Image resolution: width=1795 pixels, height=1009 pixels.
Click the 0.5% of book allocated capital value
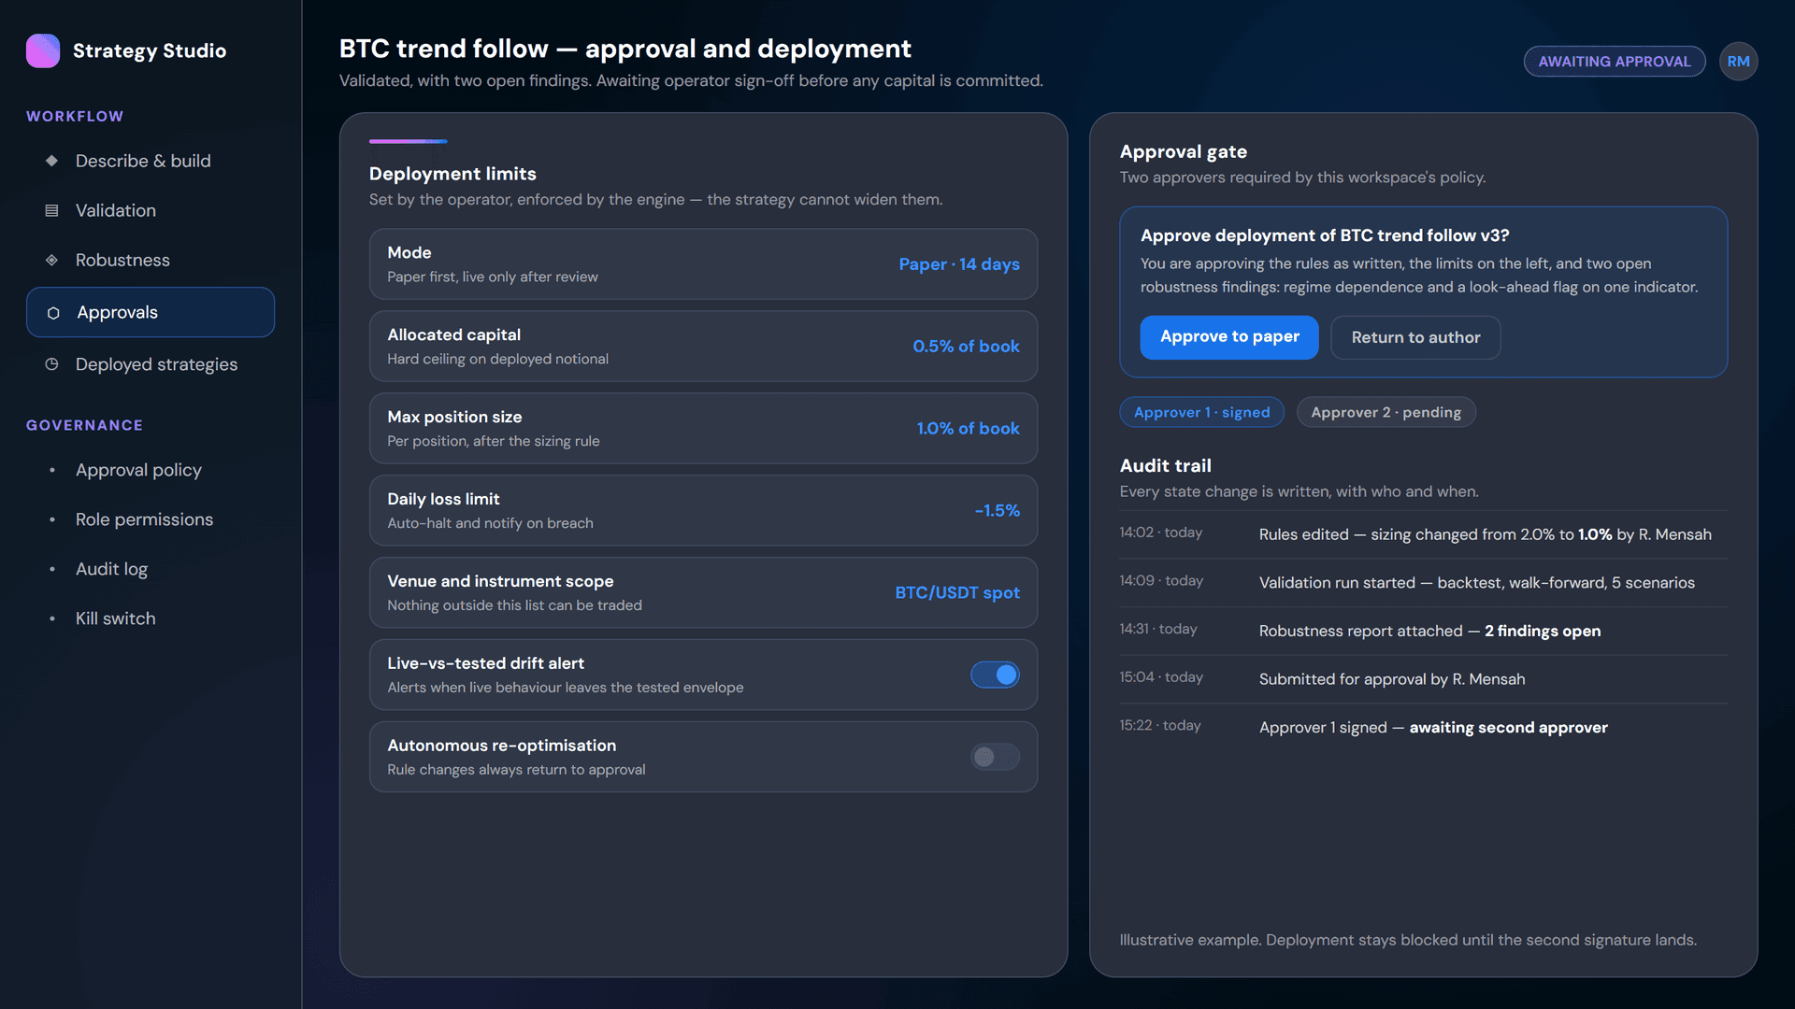pyautogui.click(x=966, y=346)
